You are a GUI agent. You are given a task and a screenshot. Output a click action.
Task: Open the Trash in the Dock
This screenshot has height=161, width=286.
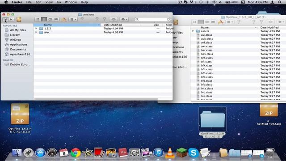(270, 153)
